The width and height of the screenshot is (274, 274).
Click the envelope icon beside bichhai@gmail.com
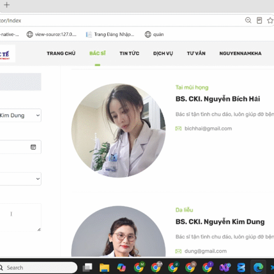[x=178, y=129]
